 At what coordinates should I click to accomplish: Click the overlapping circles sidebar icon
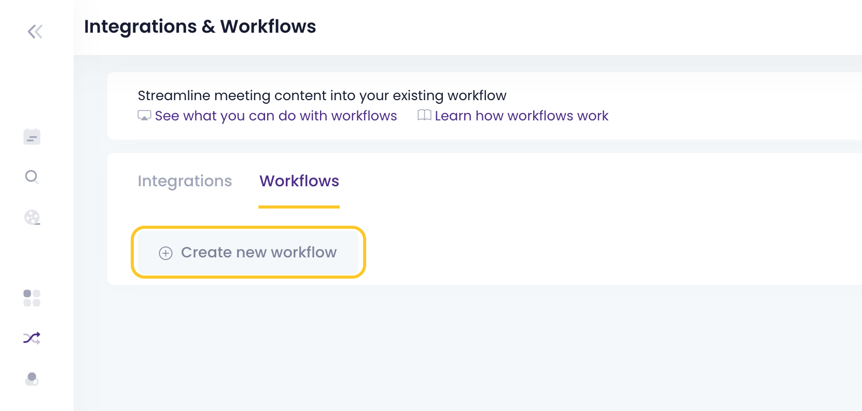[x=32, y=379]
